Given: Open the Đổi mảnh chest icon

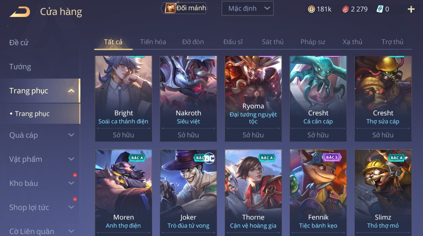Looking at the screenshot, I should pos(170,8).
